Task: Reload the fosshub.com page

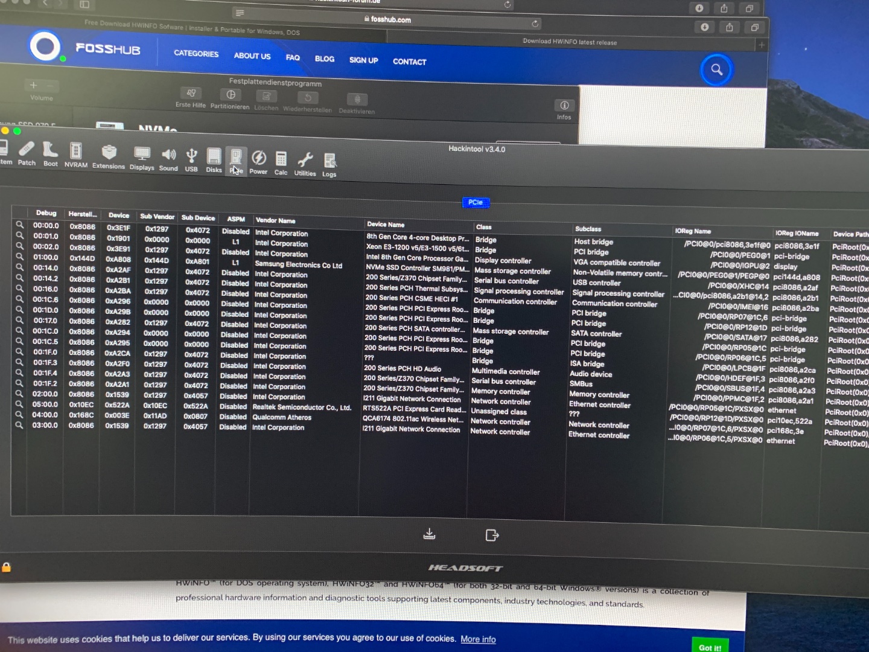Action: coord(535,24)
